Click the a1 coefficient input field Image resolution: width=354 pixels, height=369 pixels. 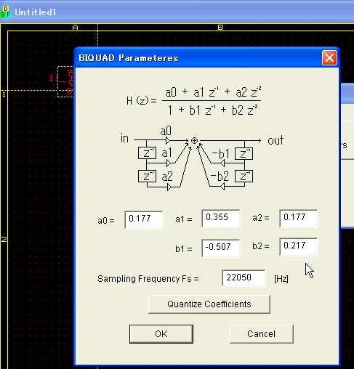pos(221,219)
